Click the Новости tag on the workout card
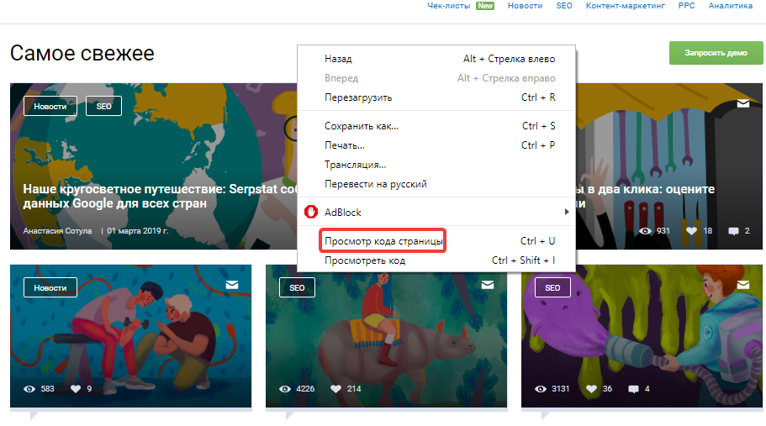766x426 pixels. 50,287
